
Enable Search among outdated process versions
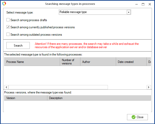(8, 34)
